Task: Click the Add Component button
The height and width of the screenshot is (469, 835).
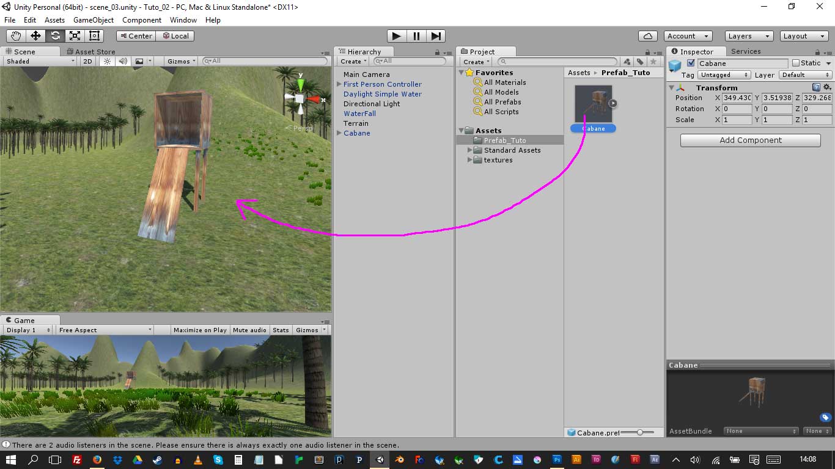Action: pos(750,140)
